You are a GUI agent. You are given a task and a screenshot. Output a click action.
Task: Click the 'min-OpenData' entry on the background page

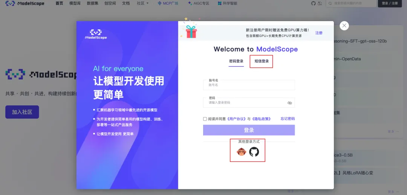pyautogui.click(x=347, y=59)
